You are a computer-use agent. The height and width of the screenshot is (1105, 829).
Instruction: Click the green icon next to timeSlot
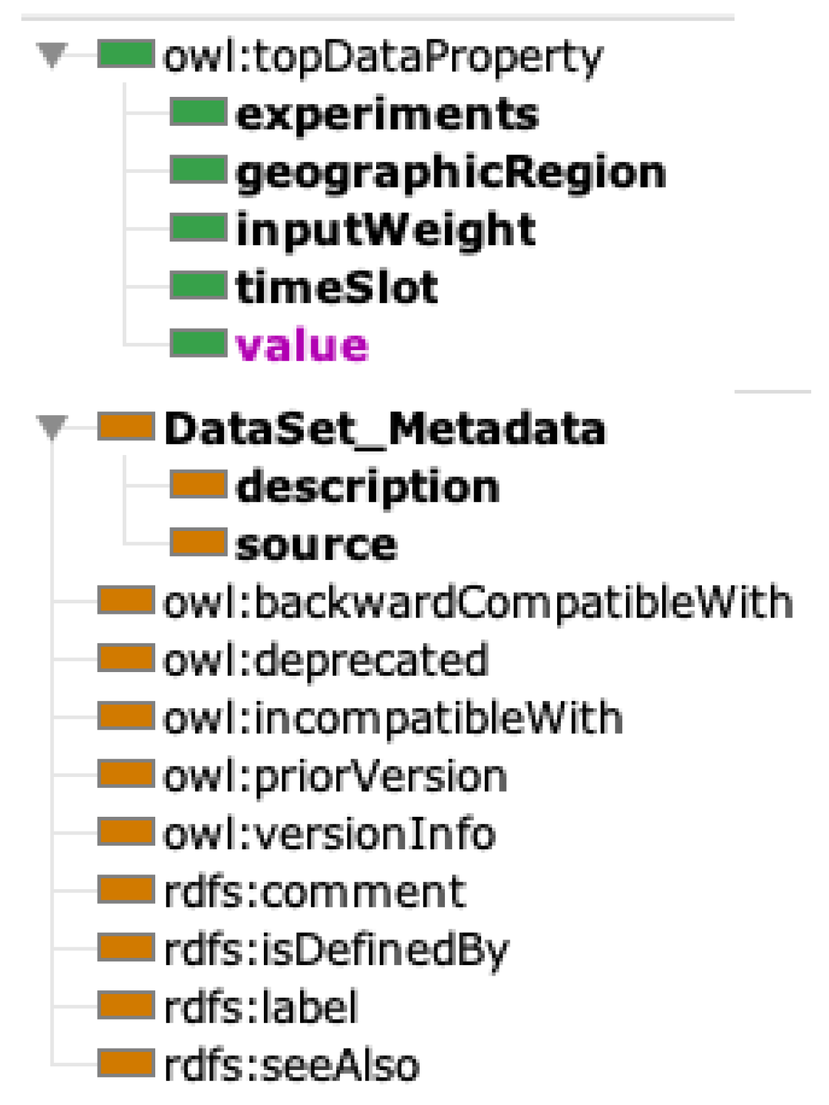[198, 286]
